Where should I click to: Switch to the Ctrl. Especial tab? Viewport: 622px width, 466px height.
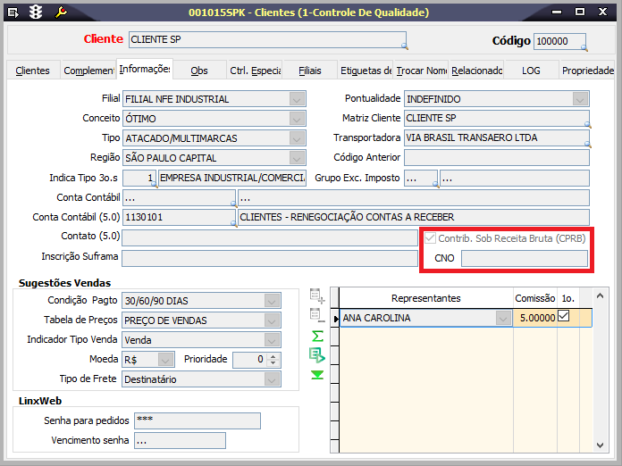click(x=255, y=71)
